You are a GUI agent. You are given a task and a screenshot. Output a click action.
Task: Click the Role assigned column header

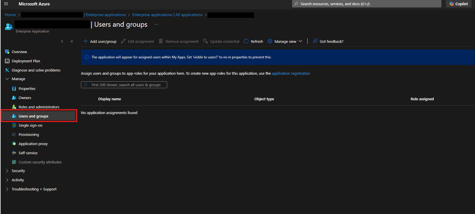coord(422,99)
